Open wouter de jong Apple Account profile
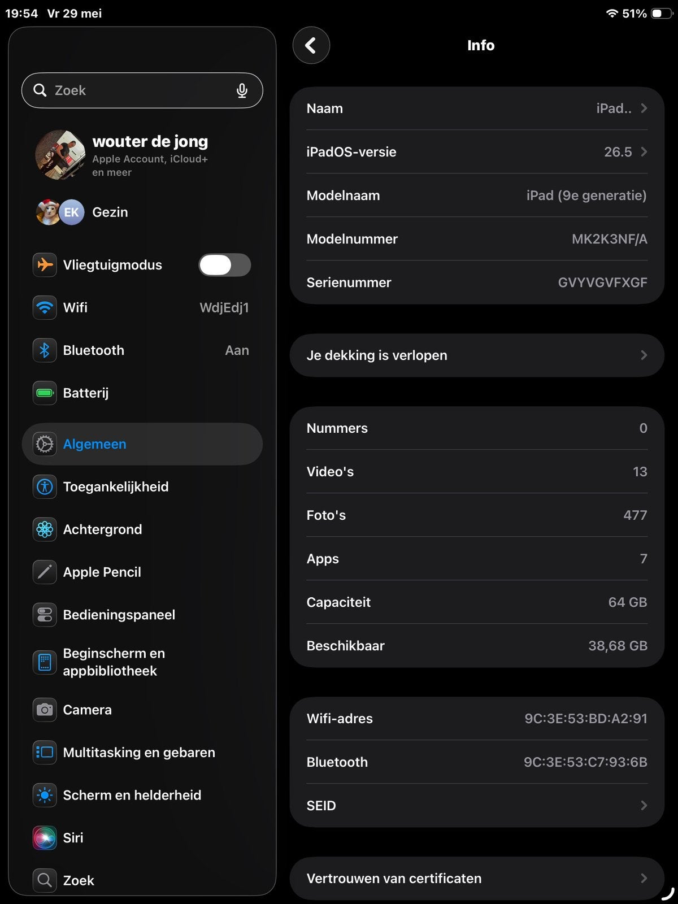678x904 pixels. (142, 155)
